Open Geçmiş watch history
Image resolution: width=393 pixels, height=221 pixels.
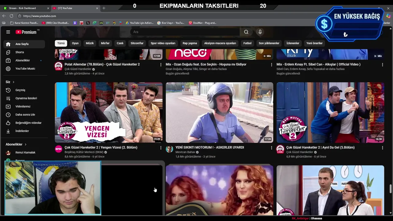tap(25, 90)
